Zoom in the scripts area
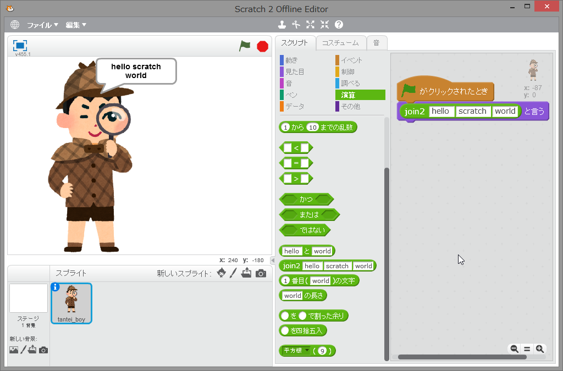The width and height of the screenshot is (563, 371). click(540, 349)
